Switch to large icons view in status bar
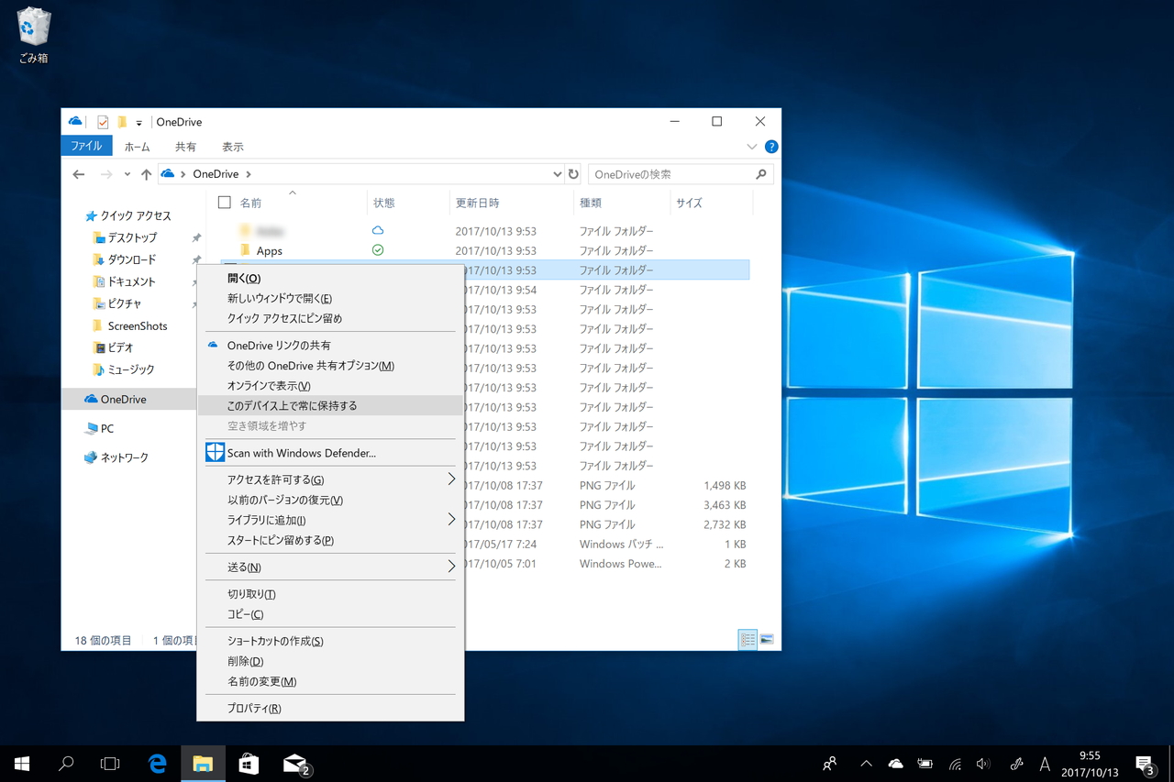Image resolution: width=1174 pixels, height=782 pixels. [768, 639]
